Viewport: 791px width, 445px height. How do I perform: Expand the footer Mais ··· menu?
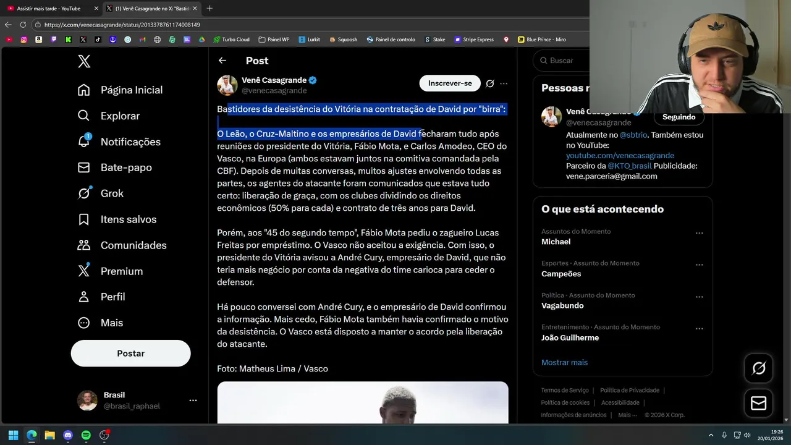pos(627,415)
